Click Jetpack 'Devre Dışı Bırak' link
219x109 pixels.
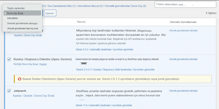click(x=44, y=96)
